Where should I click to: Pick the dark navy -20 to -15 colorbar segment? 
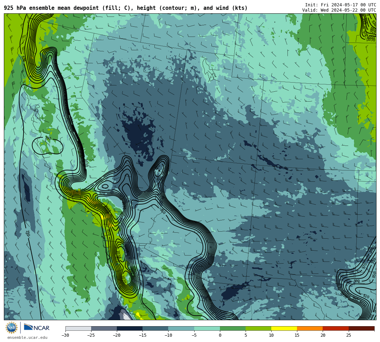click(129, 328)
